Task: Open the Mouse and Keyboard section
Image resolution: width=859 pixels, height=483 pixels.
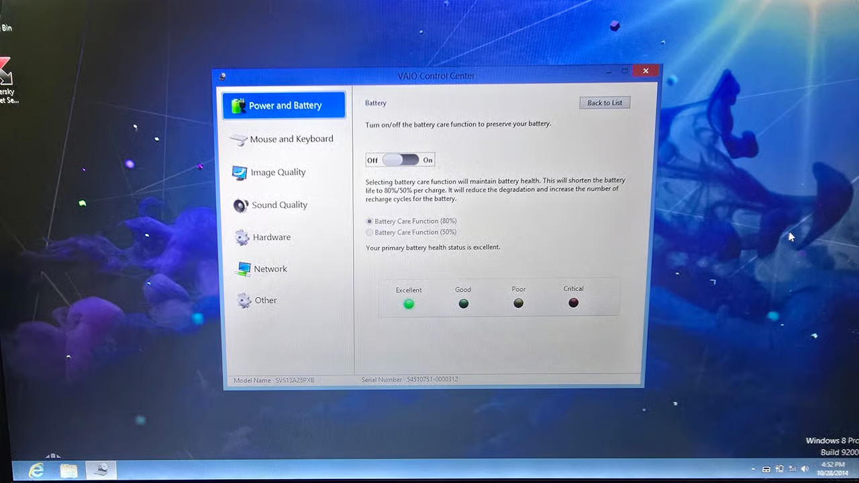Action: click(x=282, y=139)
